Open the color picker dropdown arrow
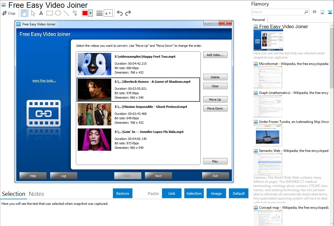 click(90, 13)
